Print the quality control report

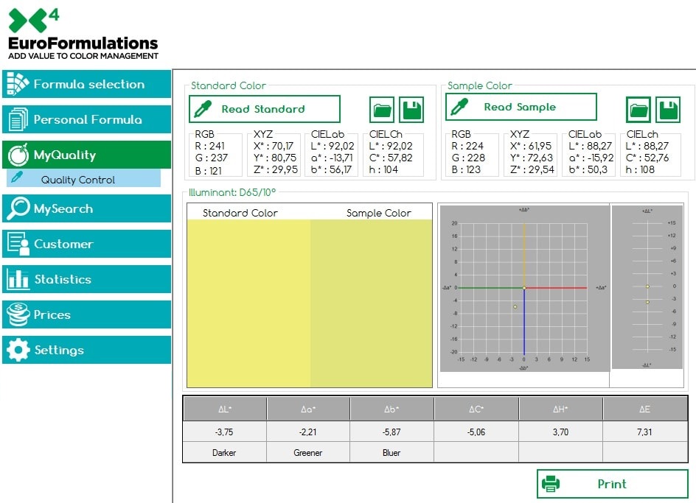click(x=613, y=483)
